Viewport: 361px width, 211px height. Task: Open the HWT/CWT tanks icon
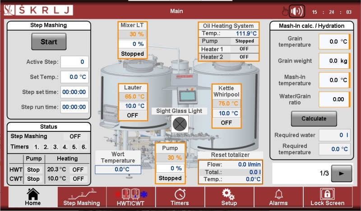131,193
